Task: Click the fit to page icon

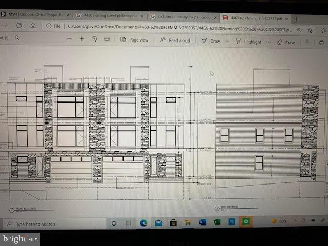Action: [x=107, y=39]
